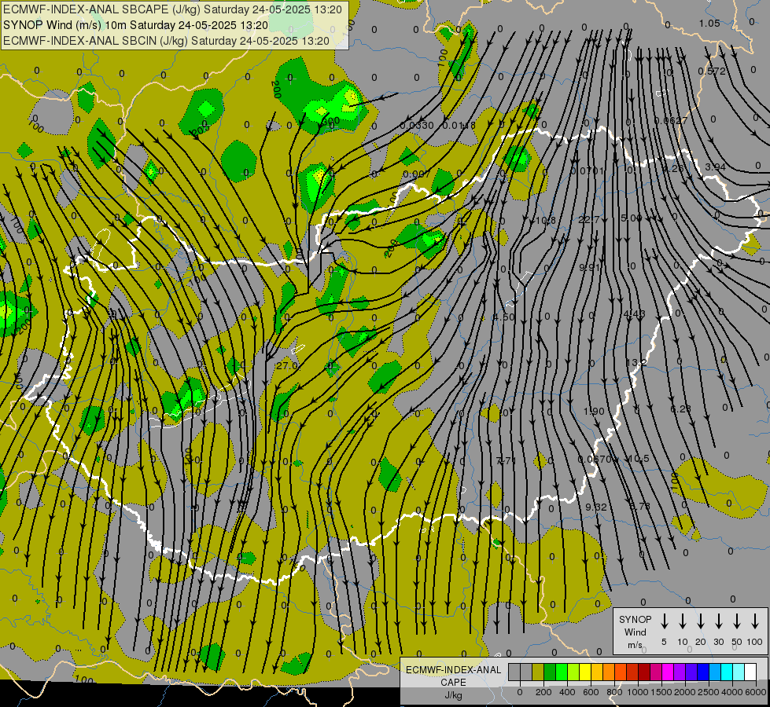Click the 800 tick label on CAPE scale
Image resolution: width=770 pixels, height=707 pixels.
tap(614, 692)
